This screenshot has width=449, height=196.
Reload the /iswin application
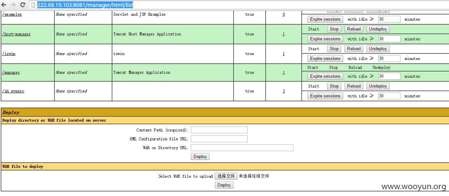(354, 49)
